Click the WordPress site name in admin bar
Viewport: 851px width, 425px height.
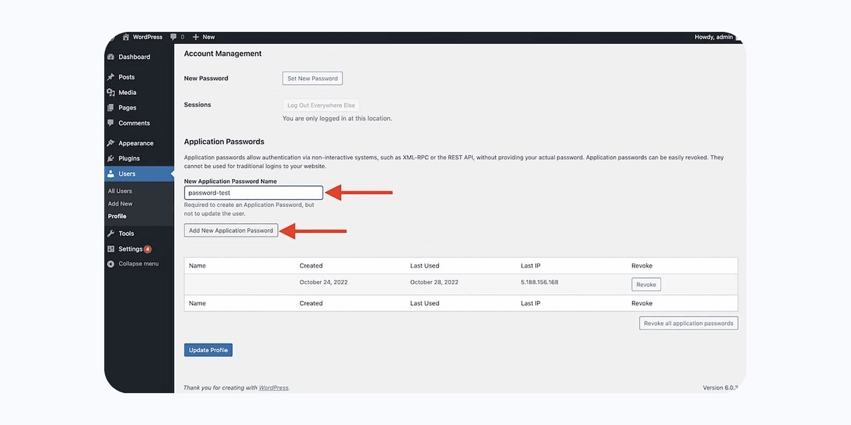coord(148,37)
